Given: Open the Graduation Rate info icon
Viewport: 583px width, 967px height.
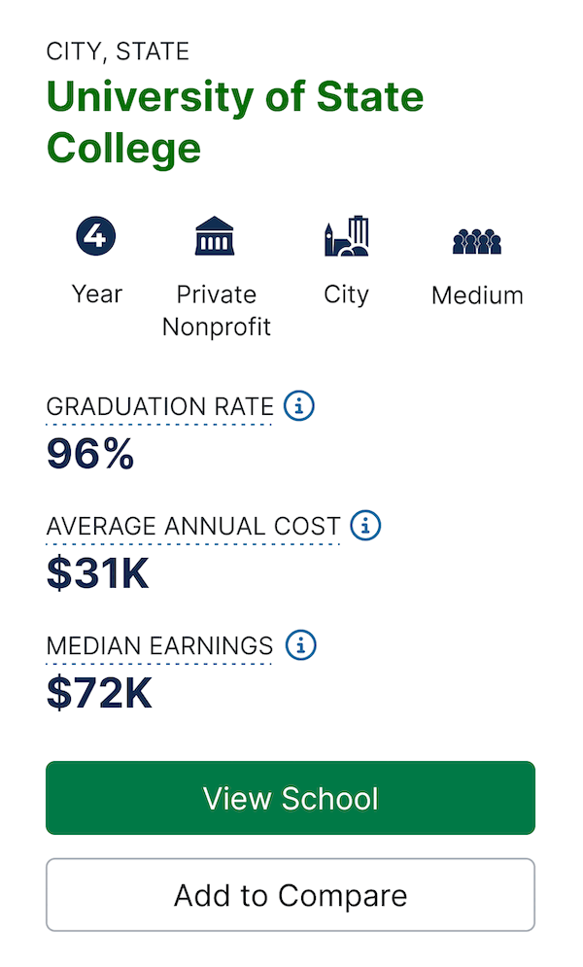Looking at the screenshot, I should click(299, 406).
